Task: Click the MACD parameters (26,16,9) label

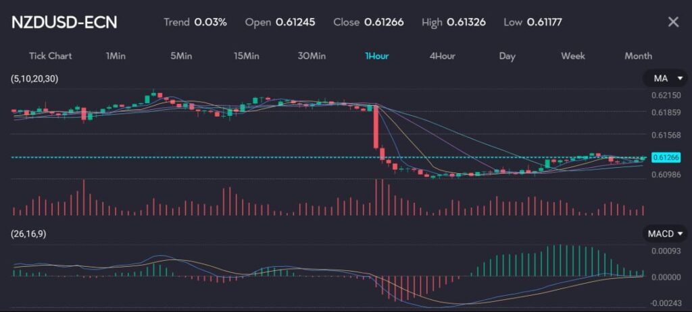Action: (x=32, y=234)
